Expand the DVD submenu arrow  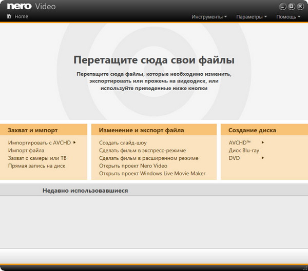263,158
